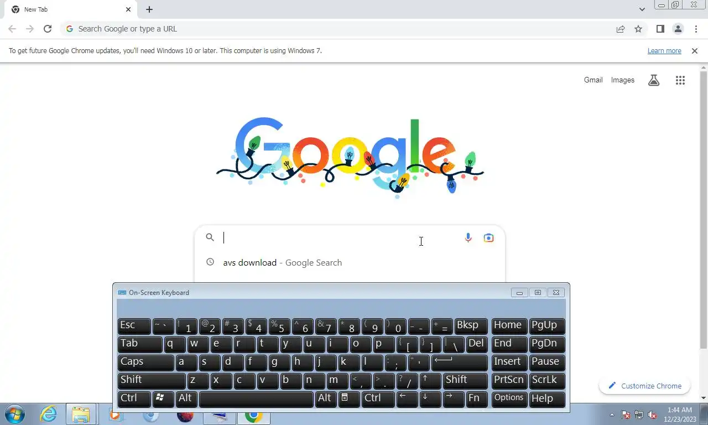
Task: Tap the PrtScn key
Action: (509, 381)
